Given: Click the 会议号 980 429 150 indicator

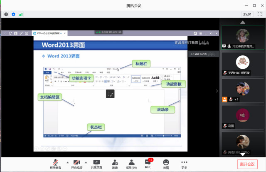Looking at the screenshot, I should click(108, 32).
